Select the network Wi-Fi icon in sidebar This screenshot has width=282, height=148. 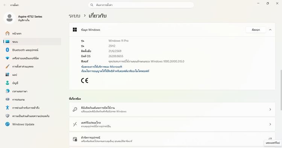click(x=8, y=58)
